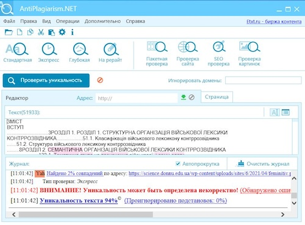Create new document via blank page icon
The width and height of the screenshot is (305, 225).
[x=20, y=32]
